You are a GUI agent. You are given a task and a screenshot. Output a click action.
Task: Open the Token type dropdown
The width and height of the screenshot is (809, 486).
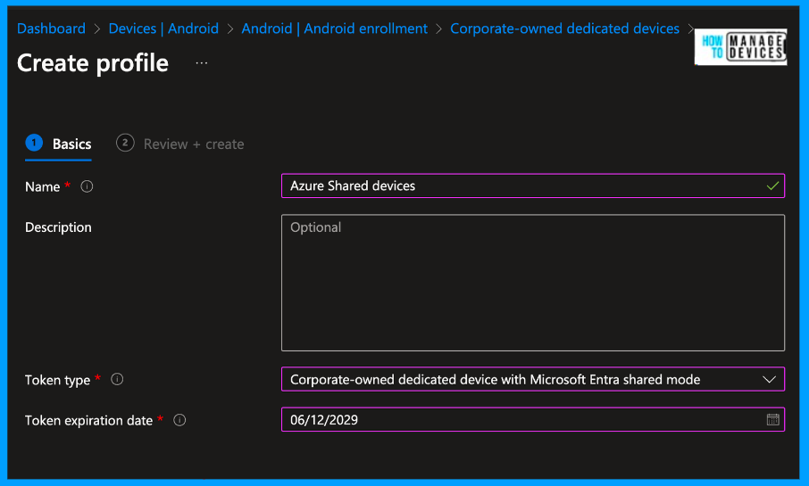click(532, 379)
